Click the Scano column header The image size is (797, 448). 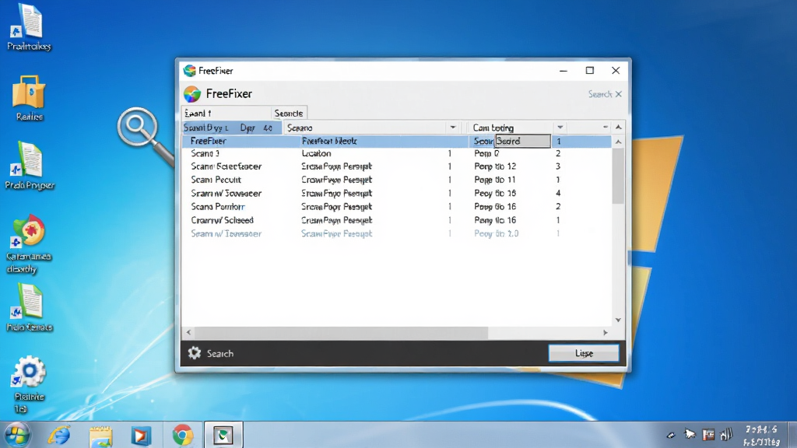point(366,128)
